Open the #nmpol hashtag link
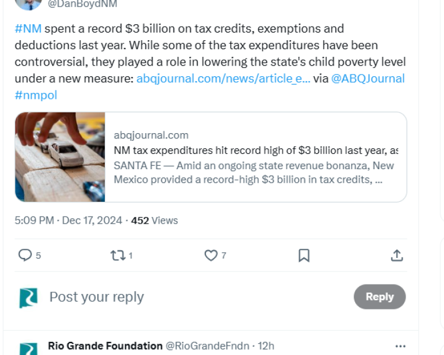 point(36,95)
